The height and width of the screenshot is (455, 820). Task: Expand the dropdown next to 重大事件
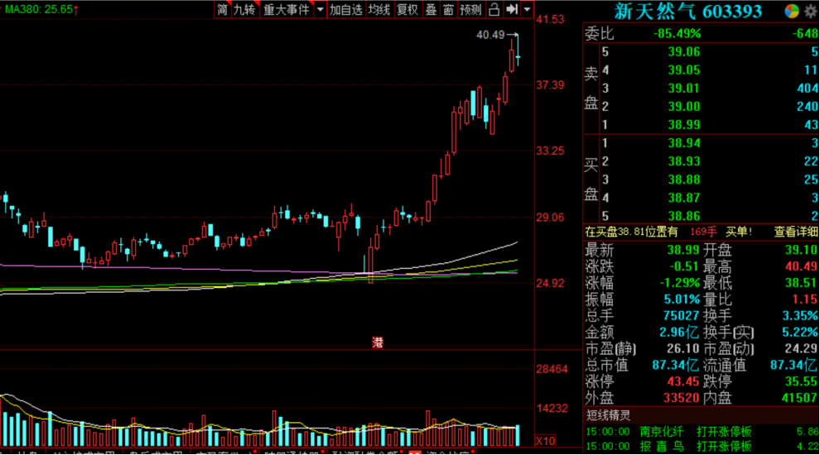(320, 9)
